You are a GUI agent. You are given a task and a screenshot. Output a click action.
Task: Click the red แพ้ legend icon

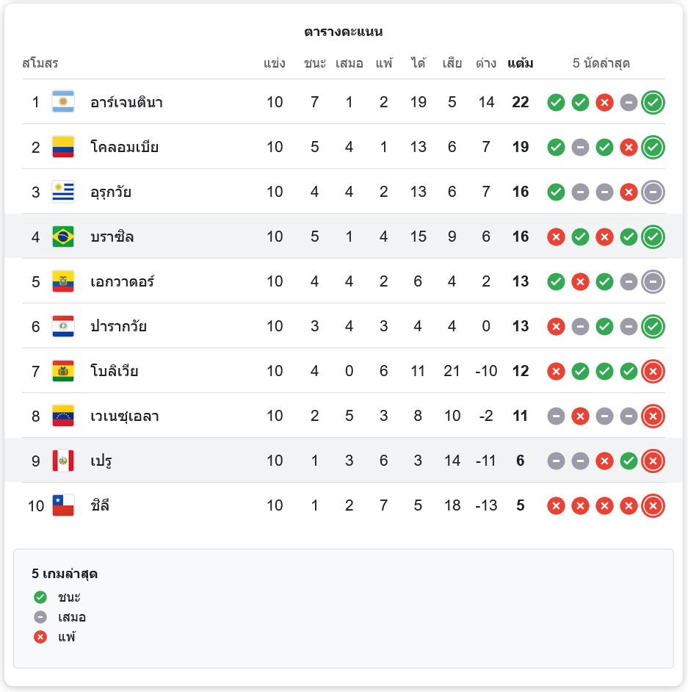(x=40, y=637)
